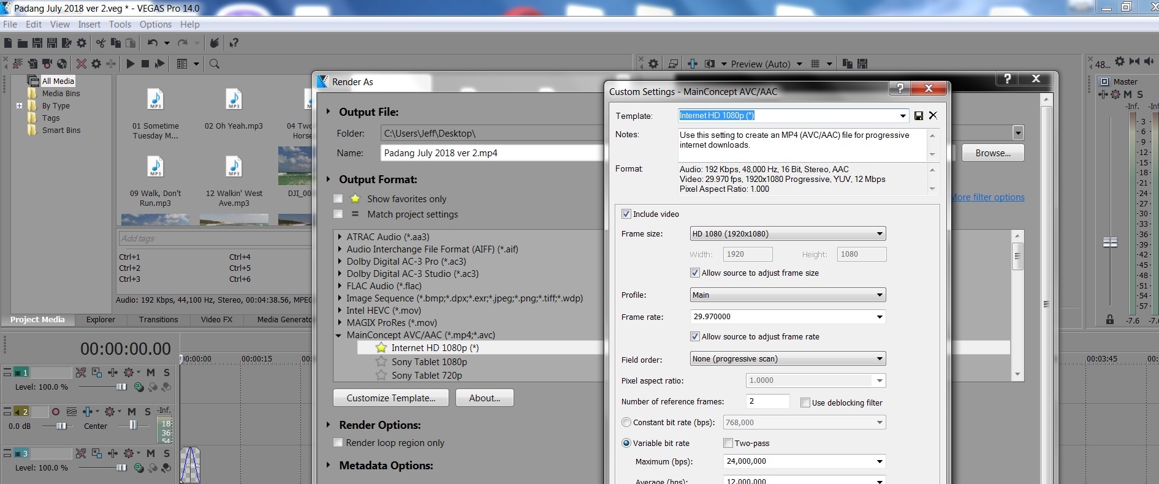The height and width of the screenshot is (484, 1159).
Task: Click the Open folder toolbar icon
Action: [x=23, y=43]
